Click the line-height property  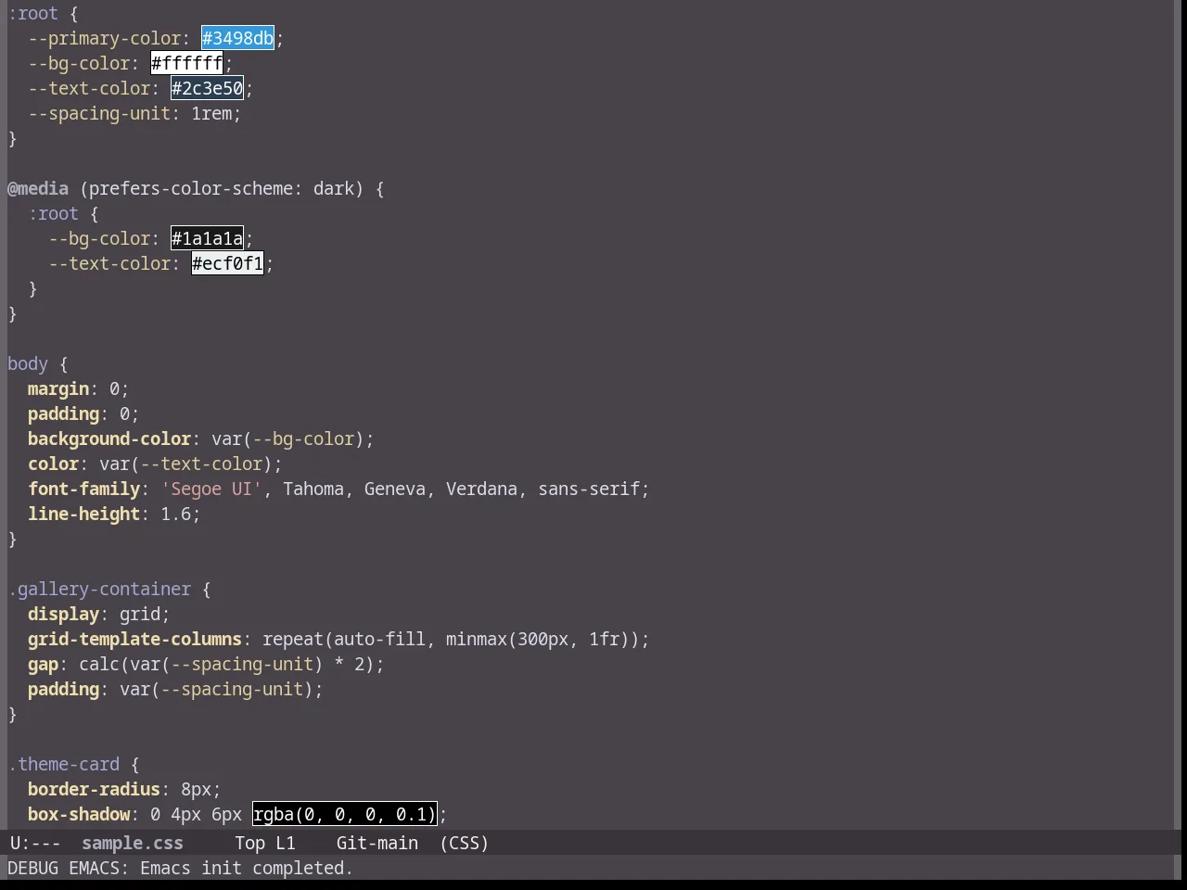coord(84,514)
